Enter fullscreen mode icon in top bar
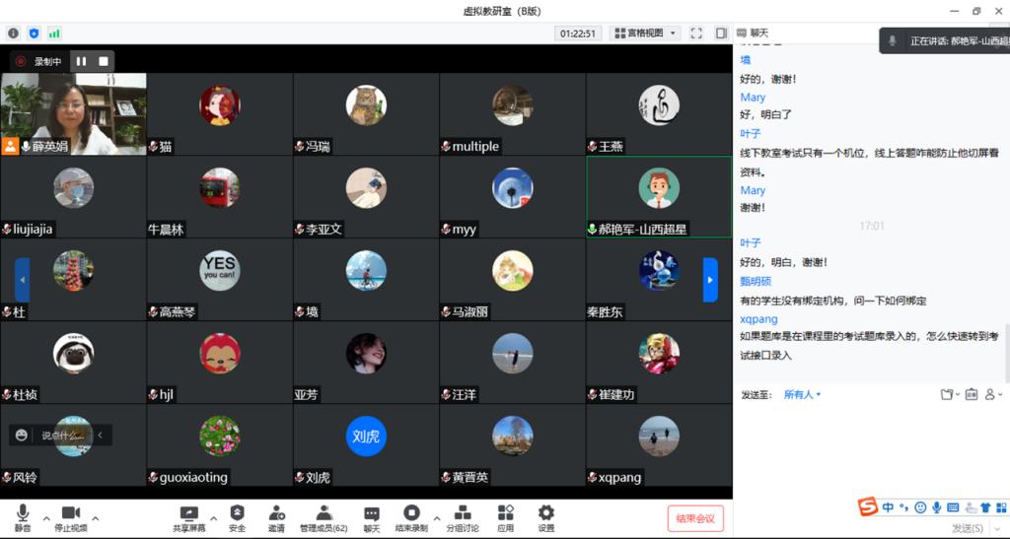This screenshot has height=539, width=1010. coord(696,33)
